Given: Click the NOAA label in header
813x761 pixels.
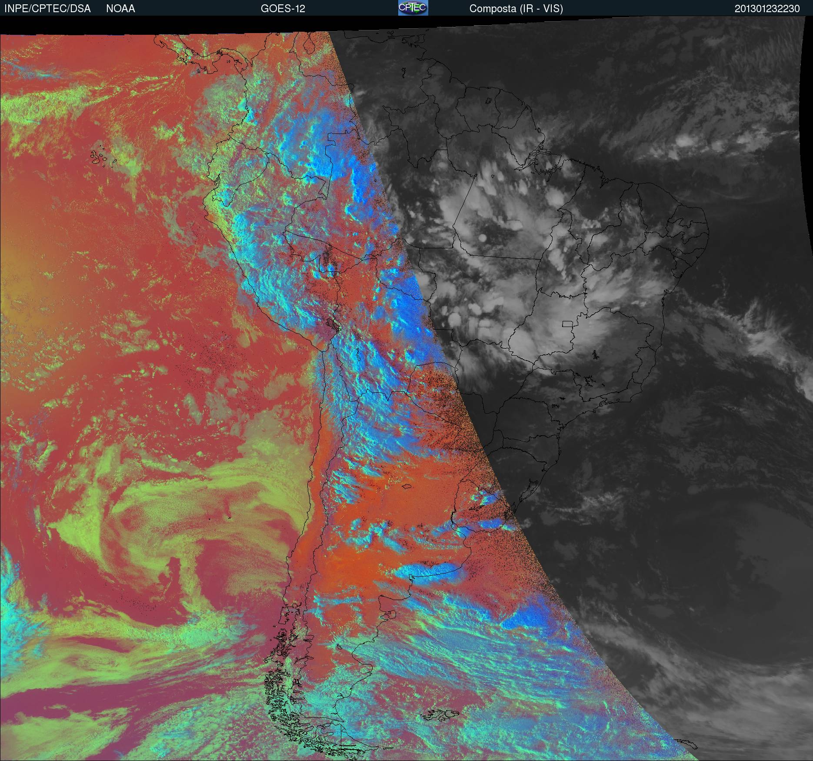Looking at the screenshot, I should 120,9.
